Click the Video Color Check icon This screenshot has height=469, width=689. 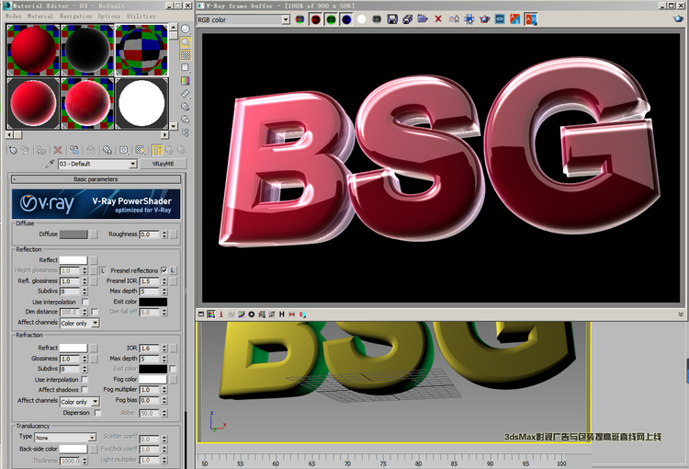tap(186, 81)
